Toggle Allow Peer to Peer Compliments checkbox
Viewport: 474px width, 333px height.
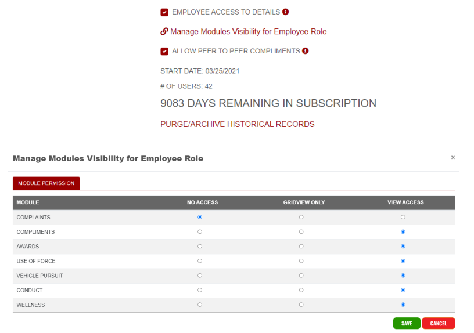[164, 51]
